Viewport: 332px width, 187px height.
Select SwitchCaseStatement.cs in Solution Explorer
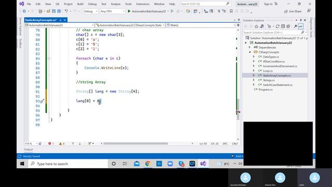point(278,85)
